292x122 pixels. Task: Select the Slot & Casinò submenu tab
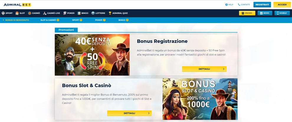click(50, 20)
